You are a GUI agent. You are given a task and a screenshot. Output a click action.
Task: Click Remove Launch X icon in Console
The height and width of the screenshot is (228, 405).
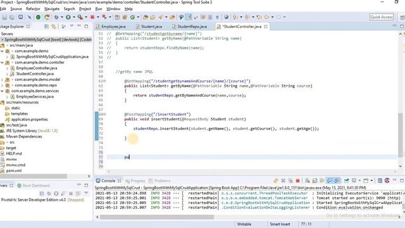click(x=283, y=180)
